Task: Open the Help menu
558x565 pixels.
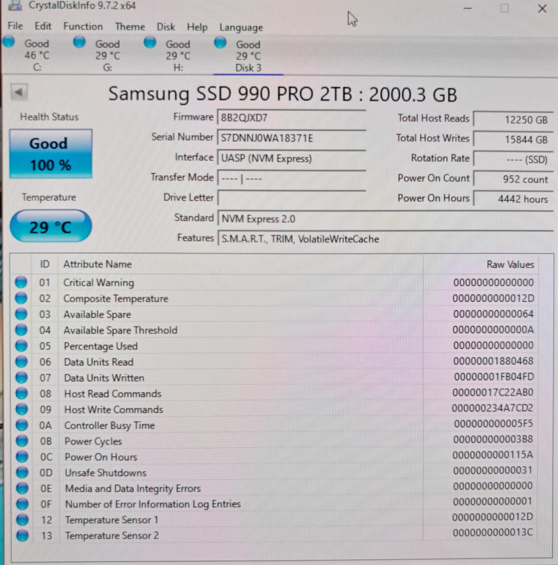Action: tap(197, 27)
